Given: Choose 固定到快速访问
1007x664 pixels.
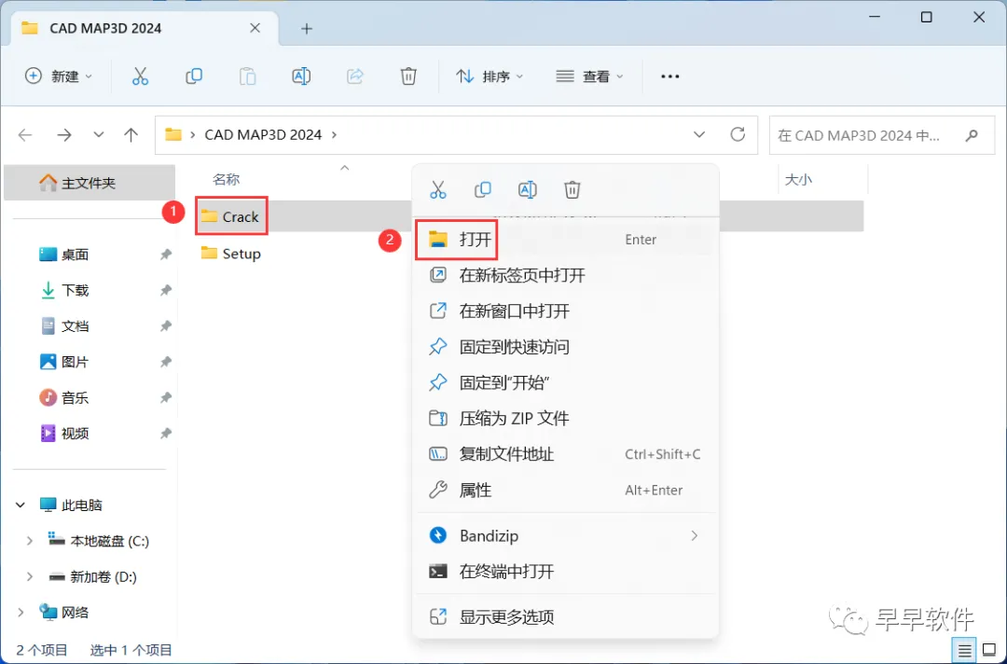Looking at the screenshot, I should click(x=565, y=348).
